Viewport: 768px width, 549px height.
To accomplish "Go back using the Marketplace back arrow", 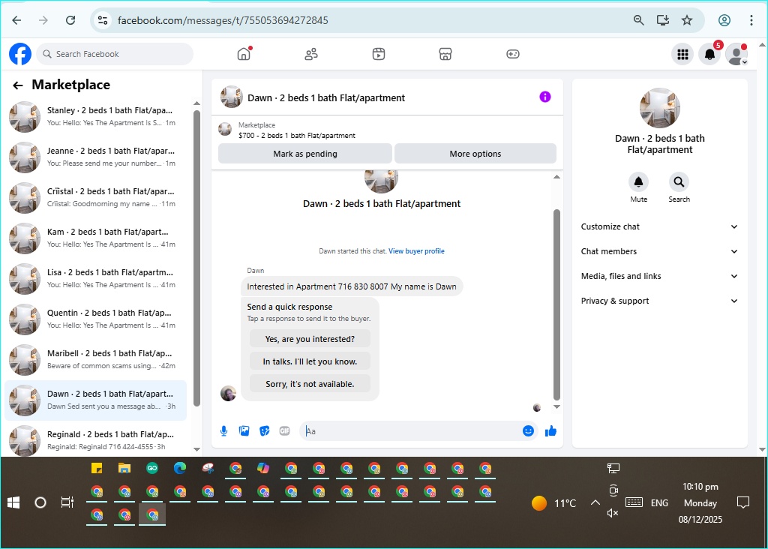I will pyautogui.click(x=18, y=85).
